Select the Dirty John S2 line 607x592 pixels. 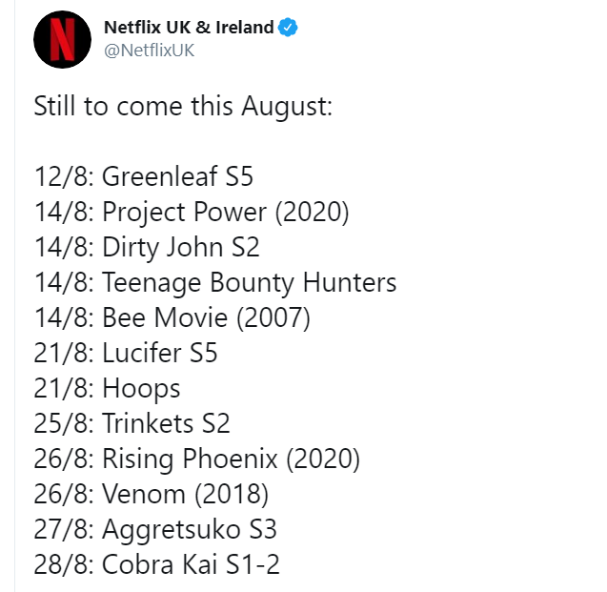click(147, 248)
